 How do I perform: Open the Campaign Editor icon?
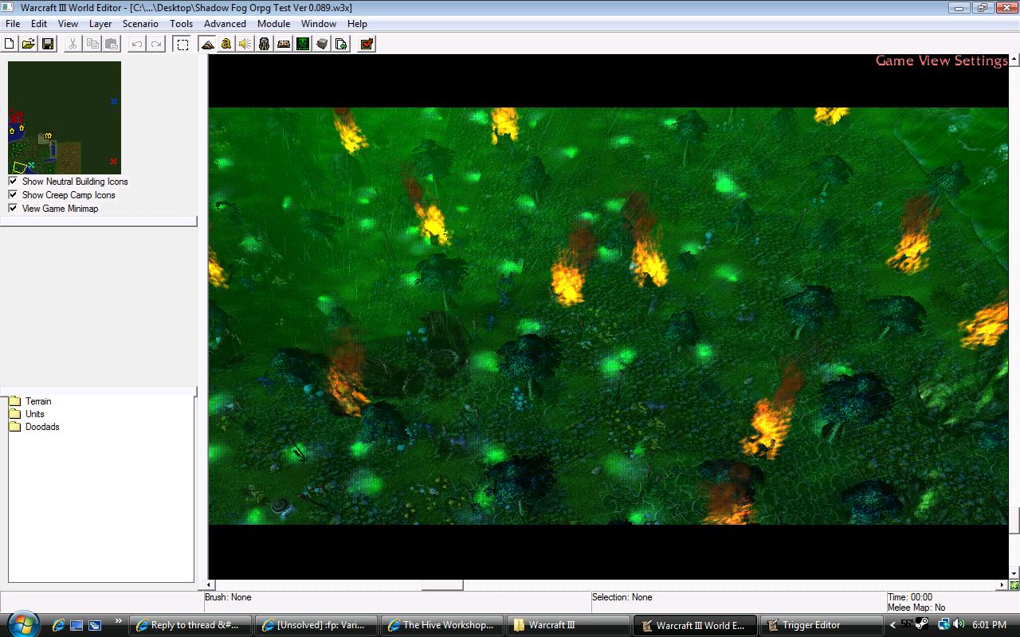(284, 44)
